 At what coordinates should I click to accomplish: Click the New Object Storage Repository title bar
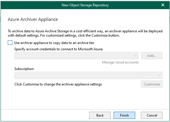[85, 5]
